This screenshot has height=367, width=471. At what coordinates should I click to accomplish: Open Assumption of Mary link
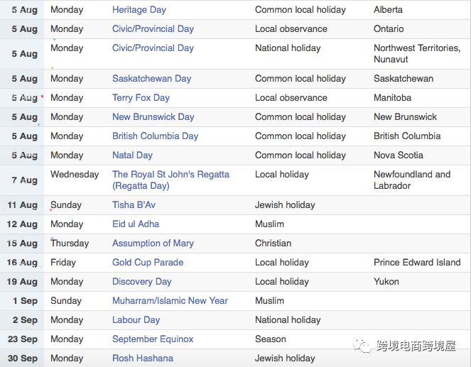pyautogui.click(x=153, y=243)
